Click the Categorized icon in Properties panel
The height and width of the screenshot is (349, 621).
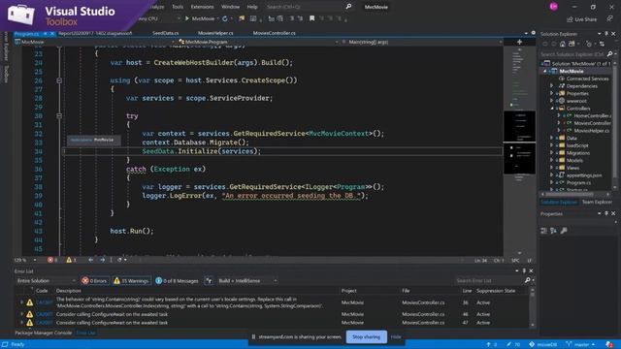point(543,231)
